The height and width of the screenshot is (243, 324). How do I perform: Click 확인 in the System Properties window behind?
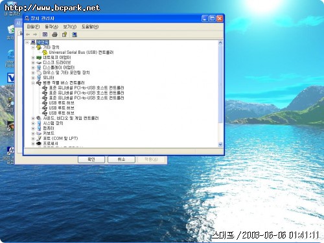point(91,159)
